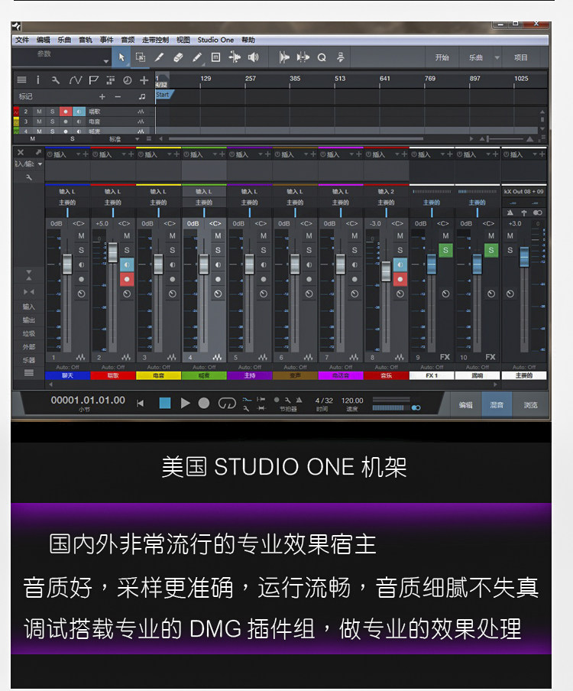Viewport: 573px width, 691px height.
Task: Unsolo the FX 1 channel
Action: [445, 250]
